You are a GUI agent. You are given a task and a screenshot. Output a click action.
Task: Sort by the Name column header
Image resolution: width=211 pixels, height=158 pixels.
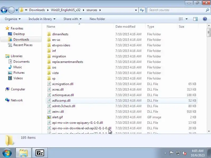(51, 27)
